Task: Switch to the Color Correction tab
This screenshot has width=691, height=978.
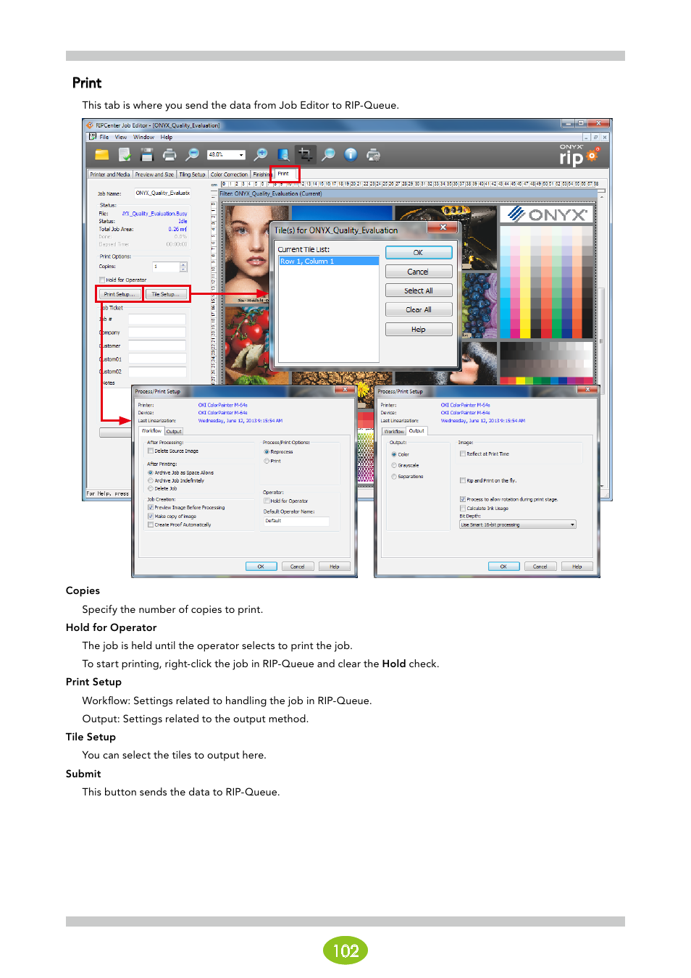Action: pos(229,175)
